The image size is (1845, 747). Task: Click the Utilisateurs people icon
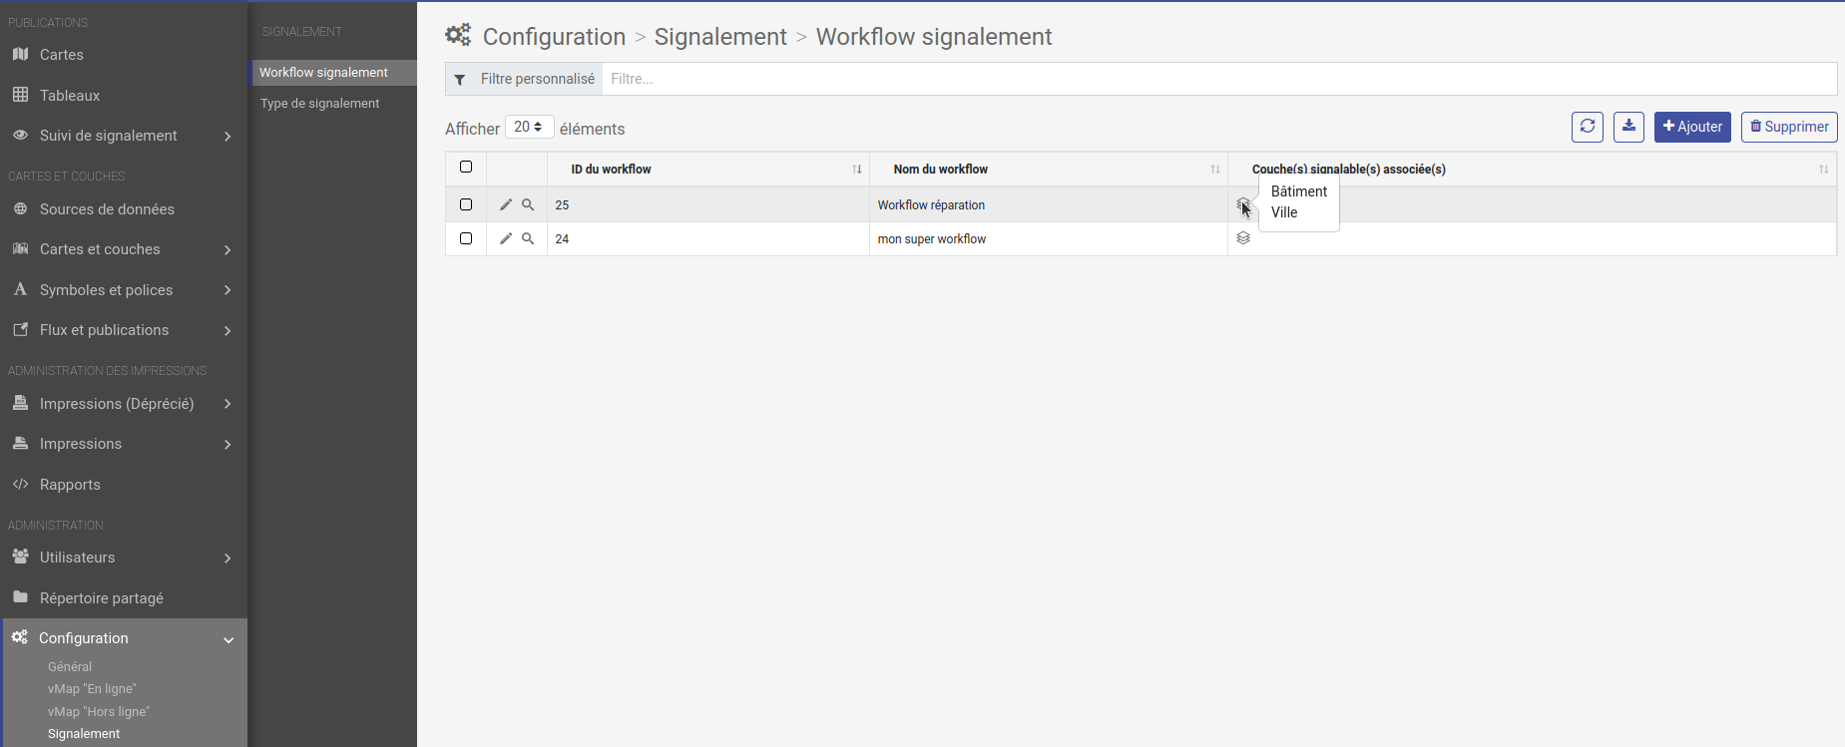(x=20, y=557)
